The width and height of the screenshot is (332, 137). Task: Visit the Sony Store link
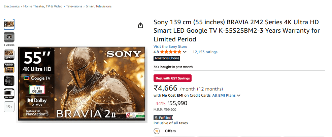click(x=170, y=46)
